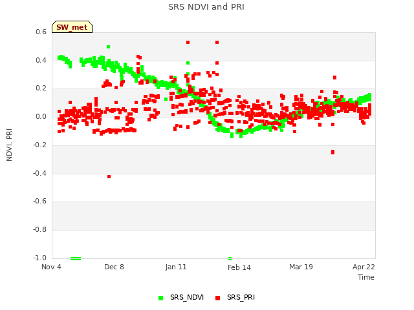
Task: Click the 0.0 y-axis tick label
Action: [x=41, y=117]
